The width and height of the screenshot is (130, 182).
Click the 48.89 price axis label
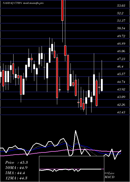pos(121,44)
